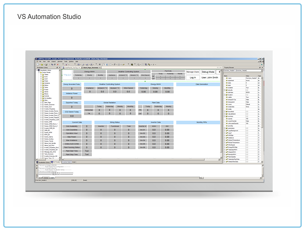This screenshot has width=305, height=231.
Task: Click the Copy toolbar icon
Action: (x=52, y=64)
